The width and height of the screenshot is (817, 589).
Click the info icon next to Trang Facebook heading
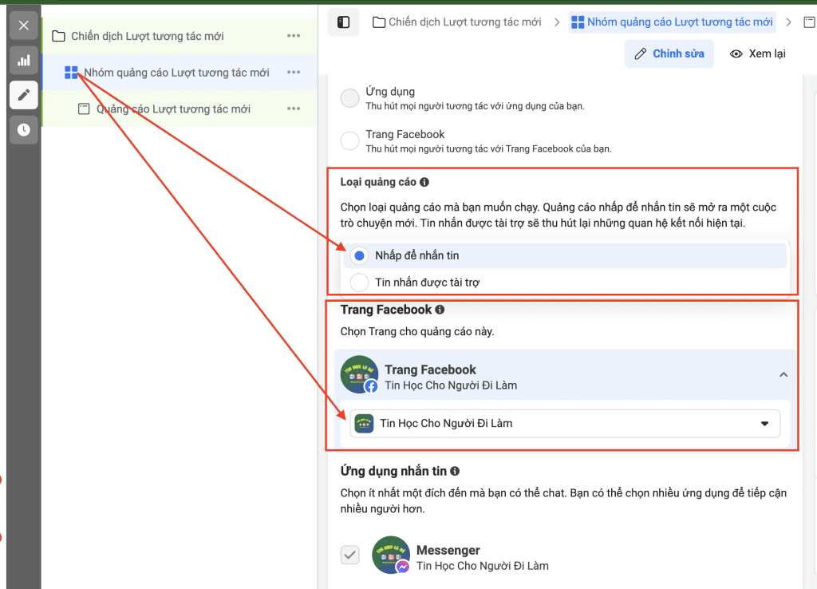point(440,310)
